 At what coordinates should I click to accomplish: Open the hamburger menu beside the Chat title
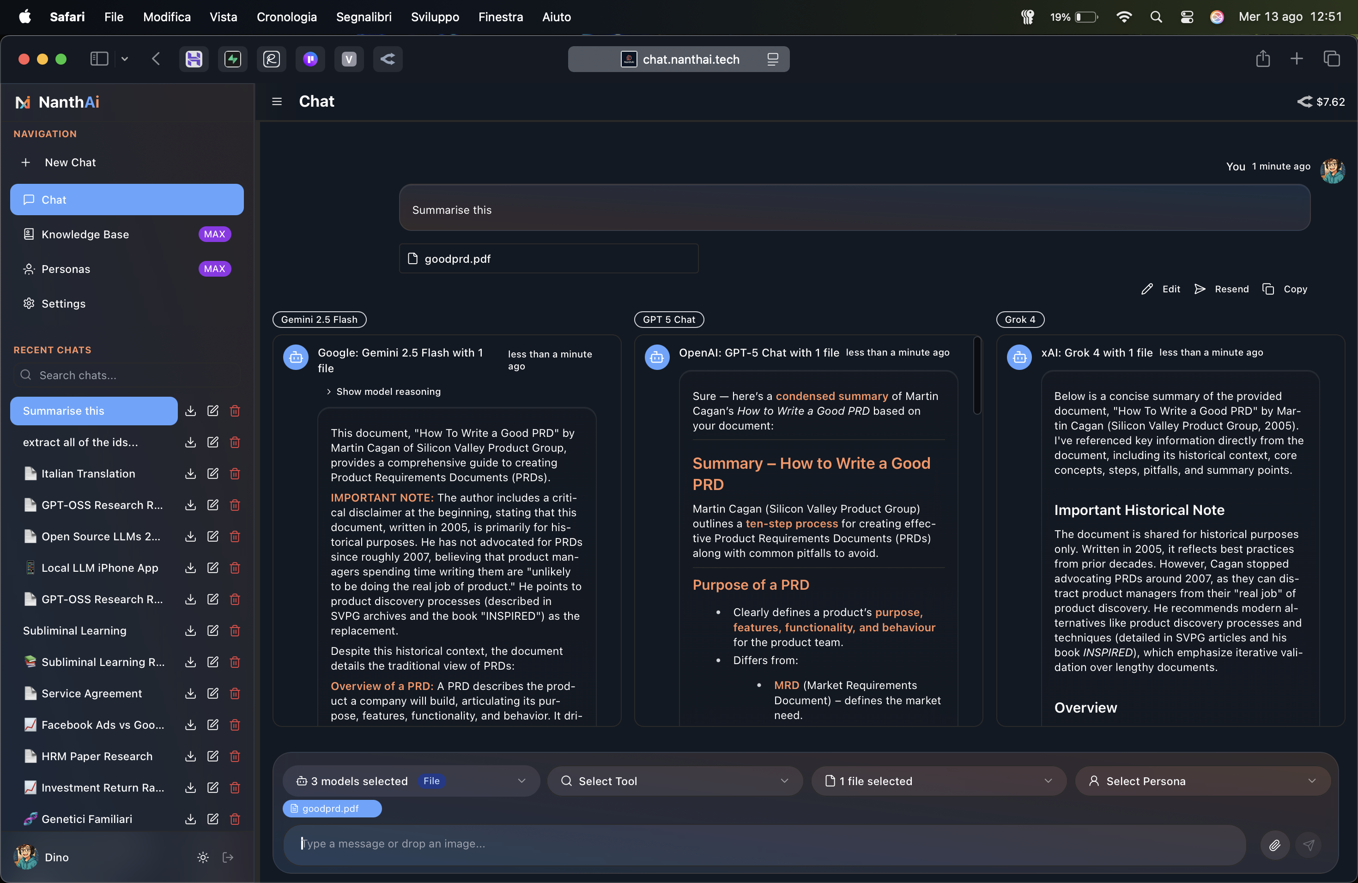[x=277, y=102]
